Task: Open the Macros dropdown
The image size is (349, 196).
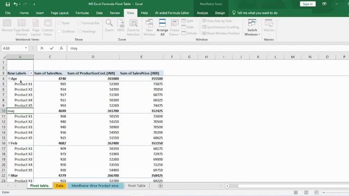Action: 269,27
